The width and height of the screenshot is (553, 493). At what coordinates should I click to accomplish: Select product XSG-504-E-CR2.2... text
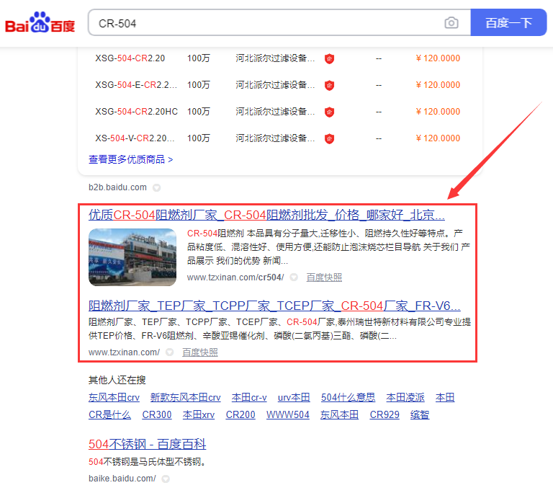point(136,85)
